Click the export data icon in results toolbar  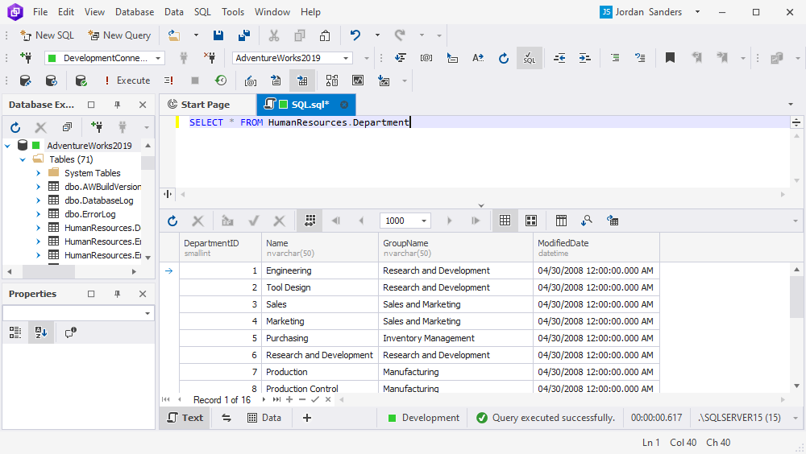point(613,221)
